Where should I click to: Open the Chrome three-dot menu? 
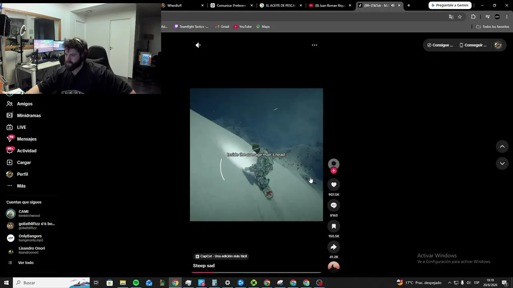click(x=507, y=17)
